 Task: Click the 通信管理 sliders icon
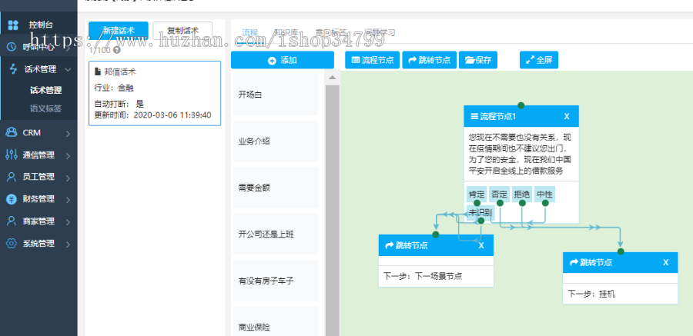(12, 155)
